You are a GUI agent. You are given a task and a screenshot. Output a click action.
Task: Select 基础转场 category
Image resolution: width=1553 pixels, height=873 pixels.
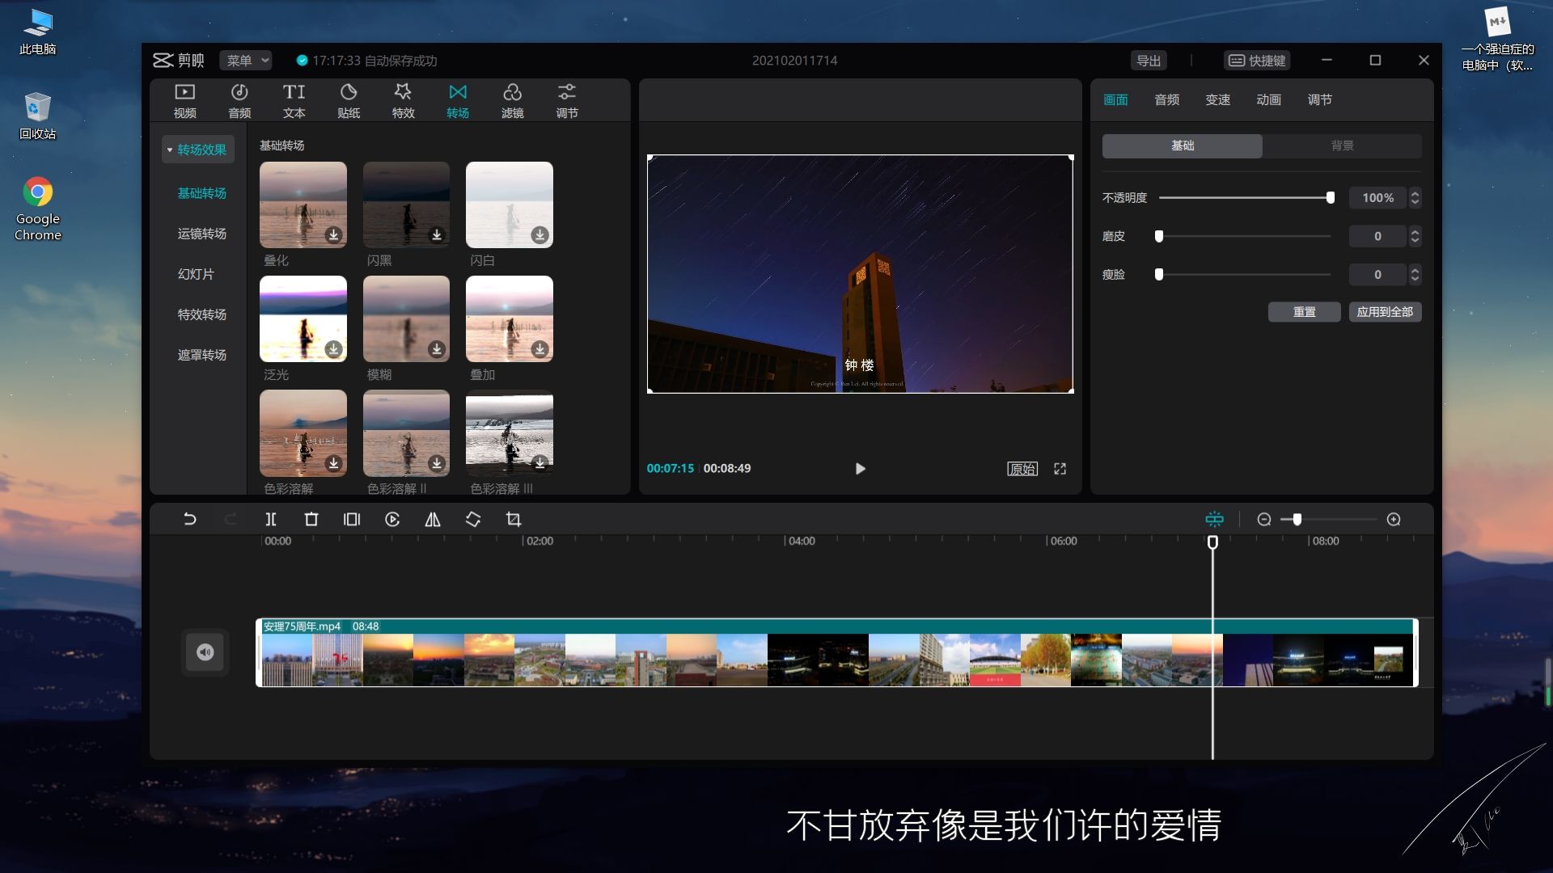point(202,193)
